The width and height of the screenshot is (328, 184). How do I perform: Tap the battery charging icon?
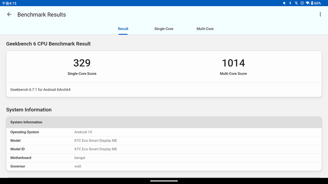click(x=312, y=3)
